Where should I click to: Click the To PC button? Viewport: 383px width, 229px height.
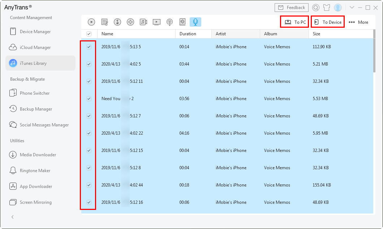(x=295, y=22)
